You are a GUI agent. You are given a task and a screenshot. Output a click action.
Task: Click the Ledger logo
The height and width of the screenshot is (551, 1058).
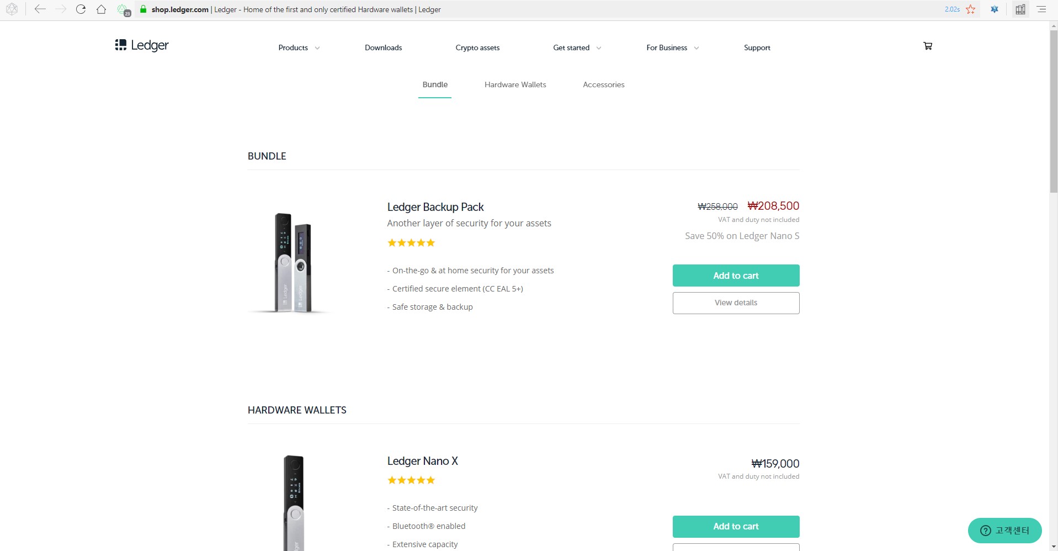142,45
